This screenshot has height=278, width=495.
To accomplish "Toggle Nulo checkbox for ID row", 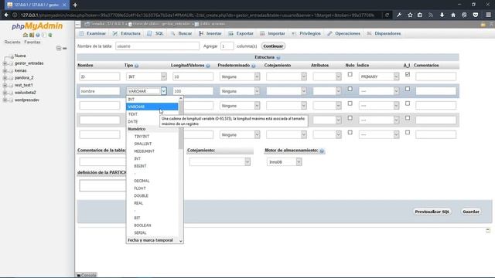I will pyautogui.click(x=350, y=74).
